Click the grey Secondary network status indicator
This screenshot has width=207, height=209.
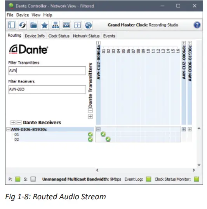coord(33,179)
